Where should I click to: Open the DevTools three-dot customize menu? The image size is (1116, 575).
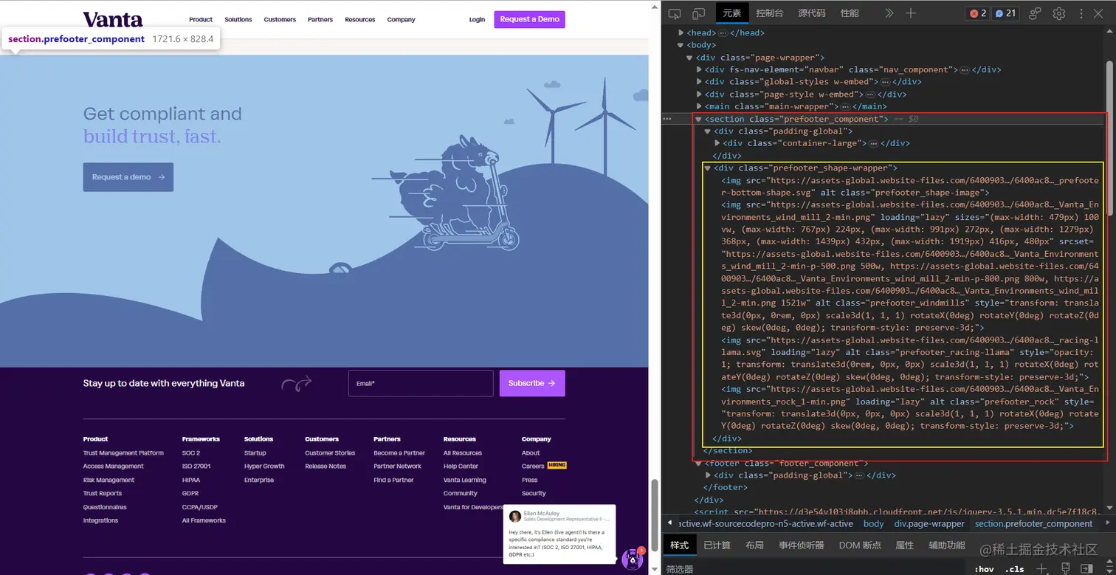pyautogui.click(x=1082, y=13)
